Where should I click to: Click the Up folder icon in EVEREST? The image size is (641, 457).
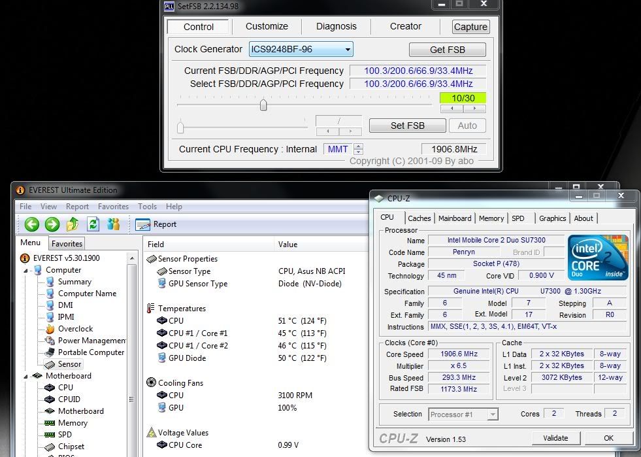[x=73, y=224]
